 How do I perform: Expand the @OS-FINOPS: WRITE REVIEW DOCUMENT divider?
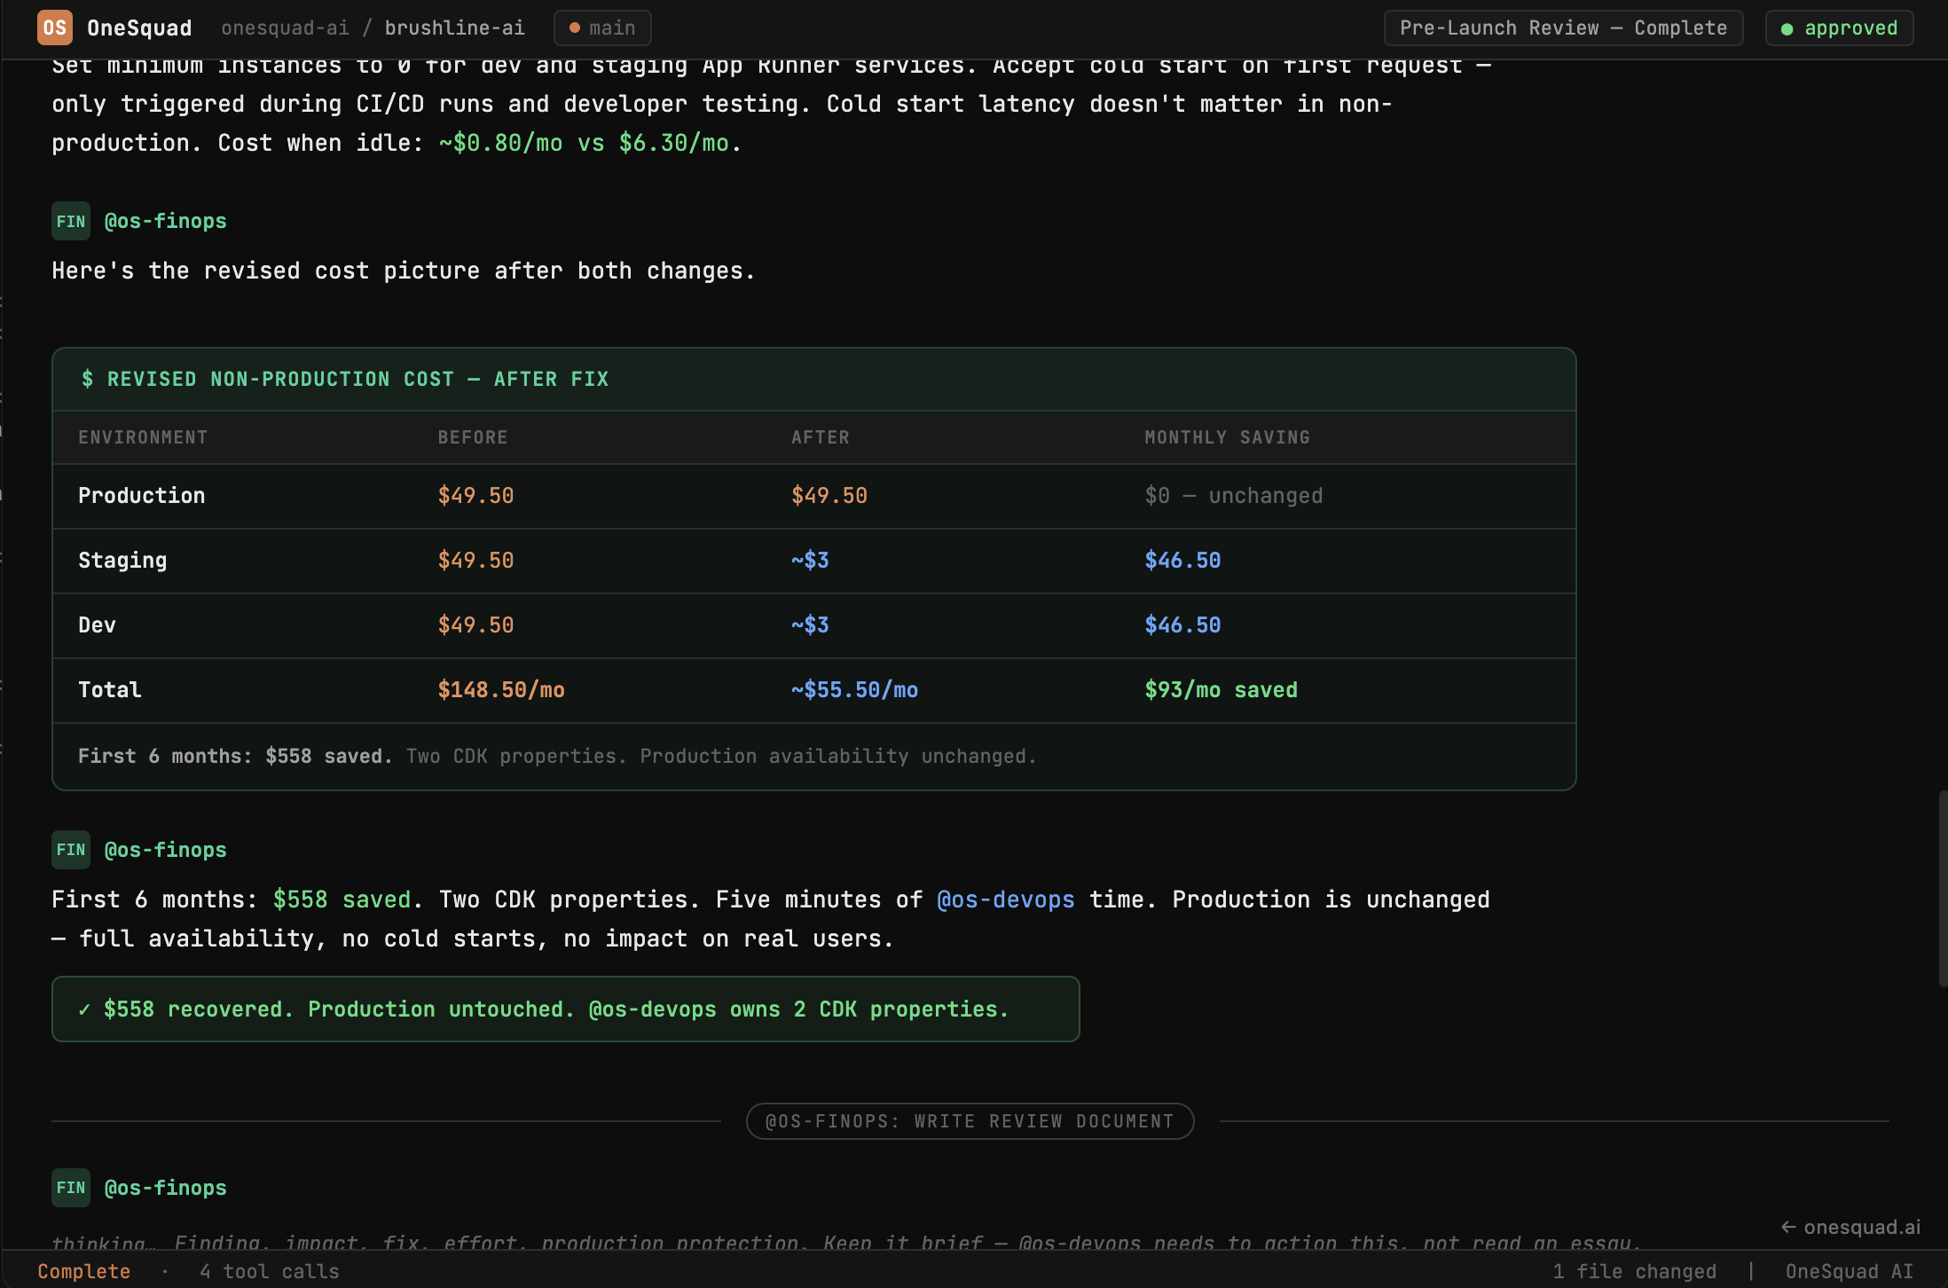[970, 1120]
